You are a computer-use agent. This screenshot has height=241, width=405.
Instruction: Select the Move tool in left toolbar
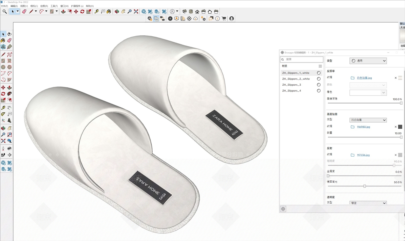3,87
